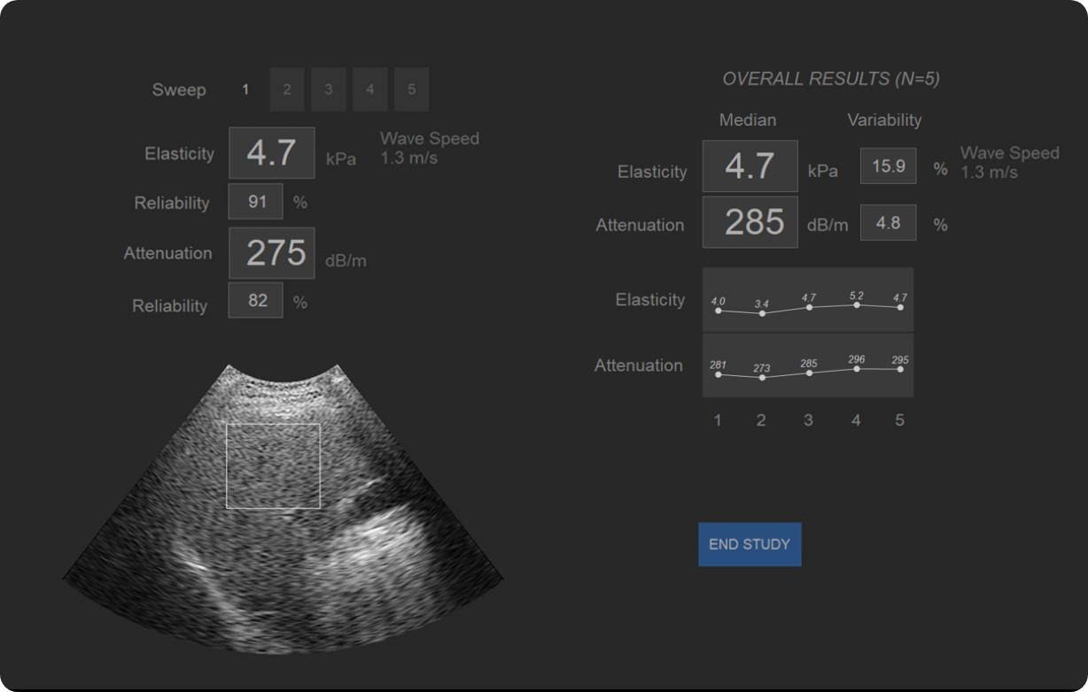This screenshot has height=692, width=1088.
Task: Click elasticity chart point labeled 3.4
Action: click(x=762, y=313)
